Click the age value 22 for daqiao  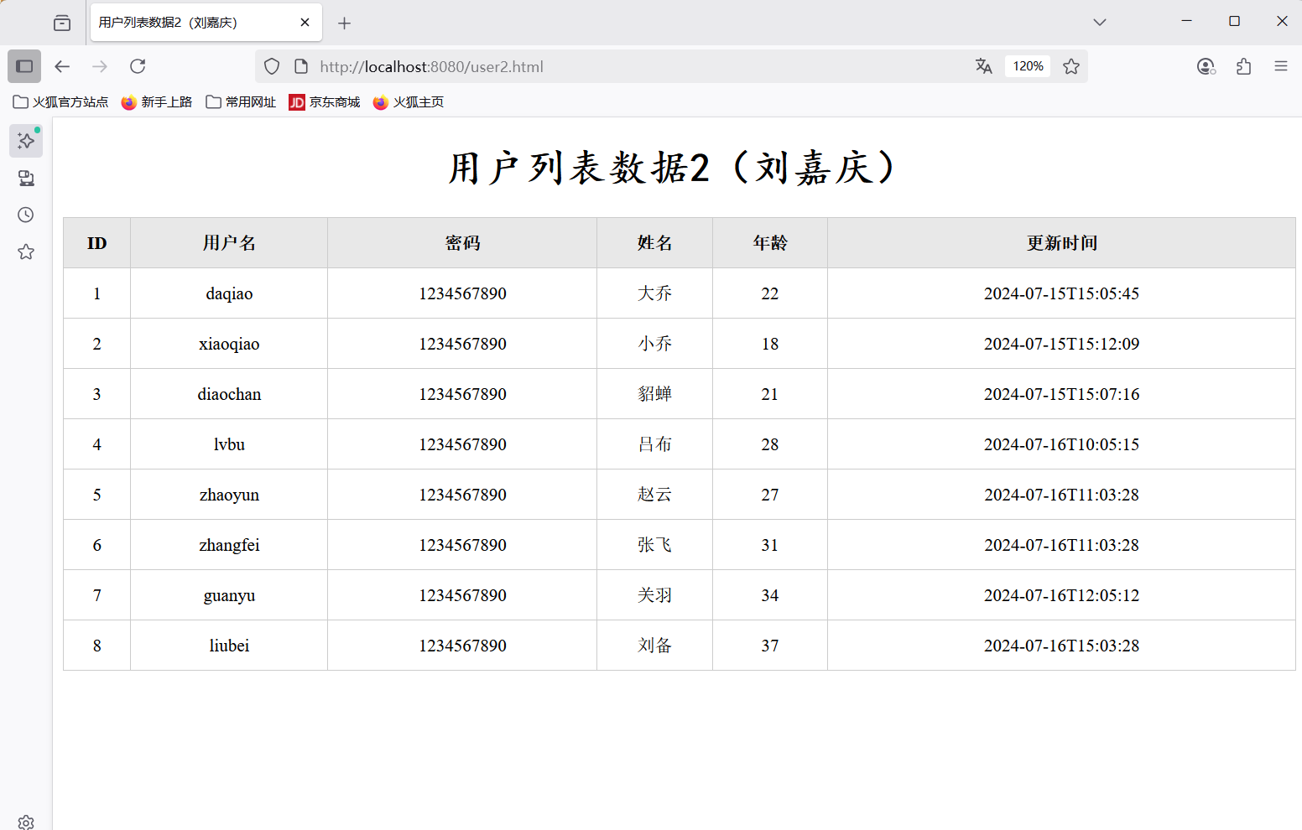tap(770, 293)
